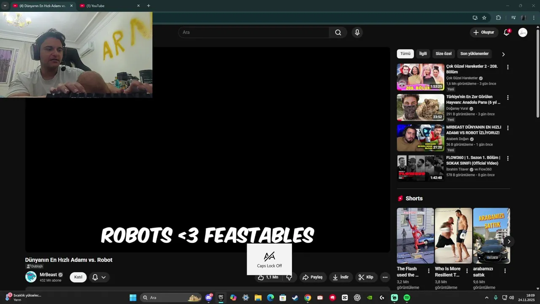Click the Install app icon in address bar
The image size is (540, 304).
click(x=475, y=18)
